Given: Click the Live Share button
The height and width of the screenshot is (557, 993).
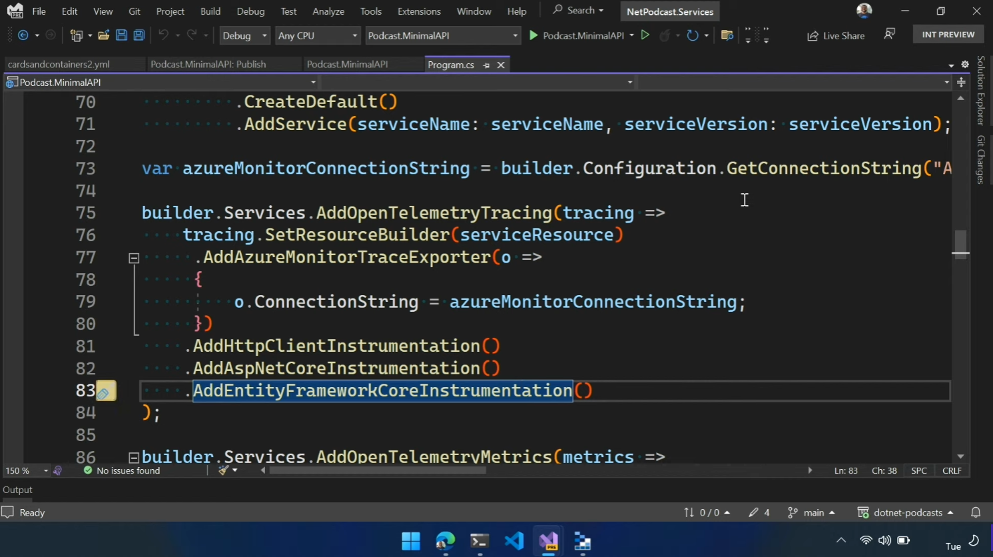Looking at the screenshot, I should click(836, 35).
